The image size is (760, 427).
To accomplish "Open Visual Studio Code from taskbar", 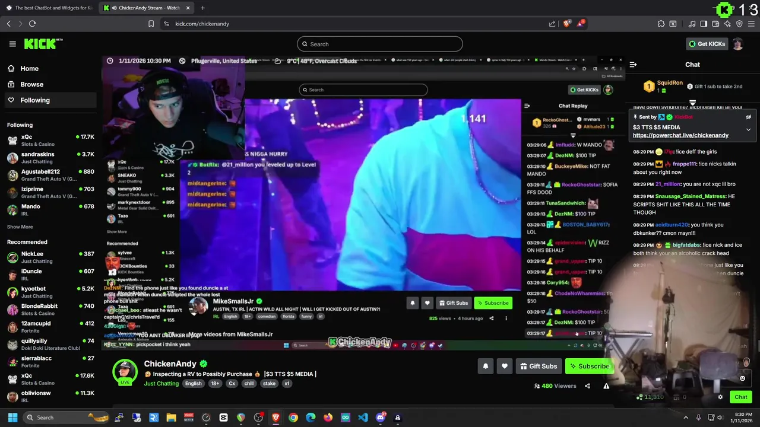I will (363, 418).
